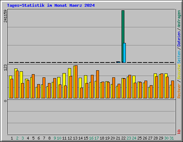Click the yellow Besuche bar for day 12

[x=69, y=83]
